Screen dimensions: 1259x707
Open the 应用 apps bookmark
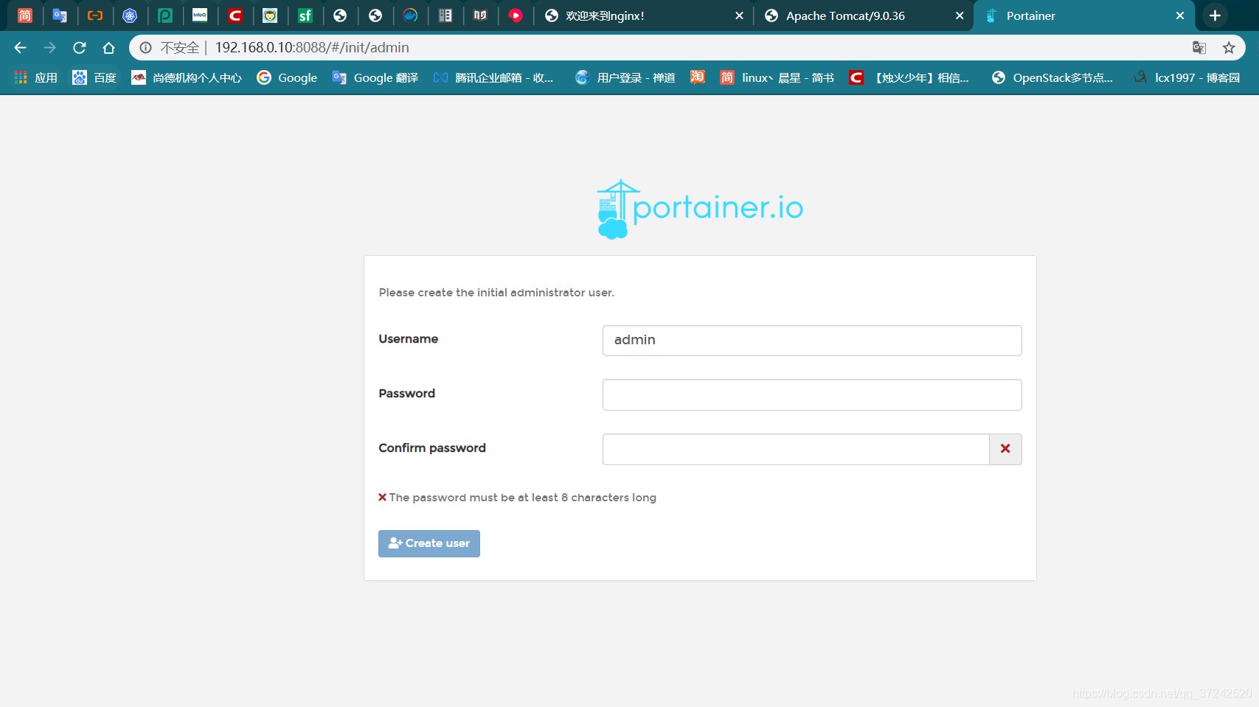[x=35, y=77]
